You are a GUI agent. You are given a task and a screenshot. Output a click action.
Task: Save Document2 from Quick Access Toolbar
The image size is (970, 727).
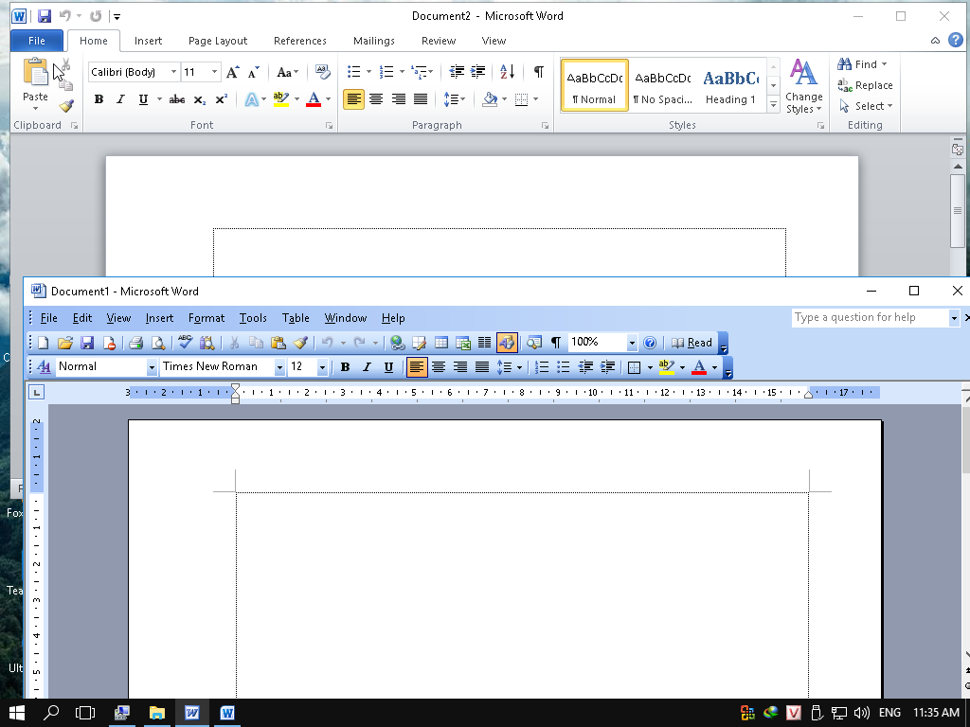pos(45,16)
